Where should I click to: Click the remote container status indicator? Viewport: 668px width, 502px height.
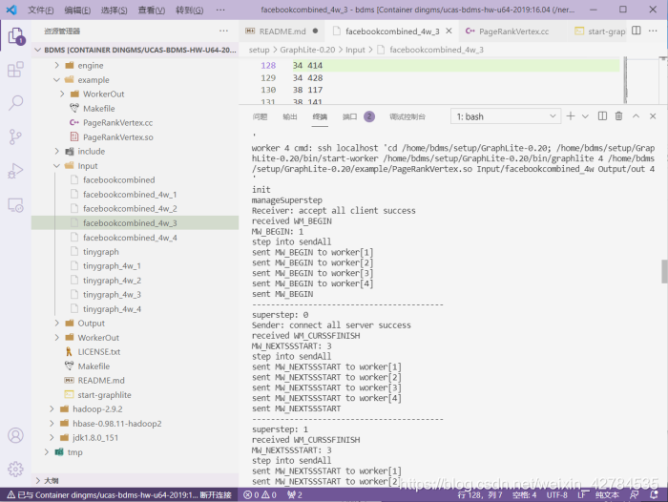(119, 494)
